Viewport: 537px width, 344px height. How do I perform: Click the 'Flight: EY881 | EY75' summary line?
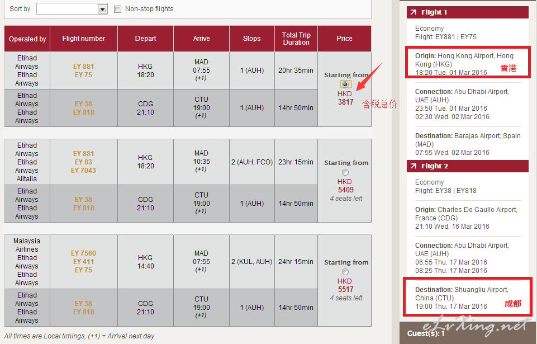click(x=445, y=37)
